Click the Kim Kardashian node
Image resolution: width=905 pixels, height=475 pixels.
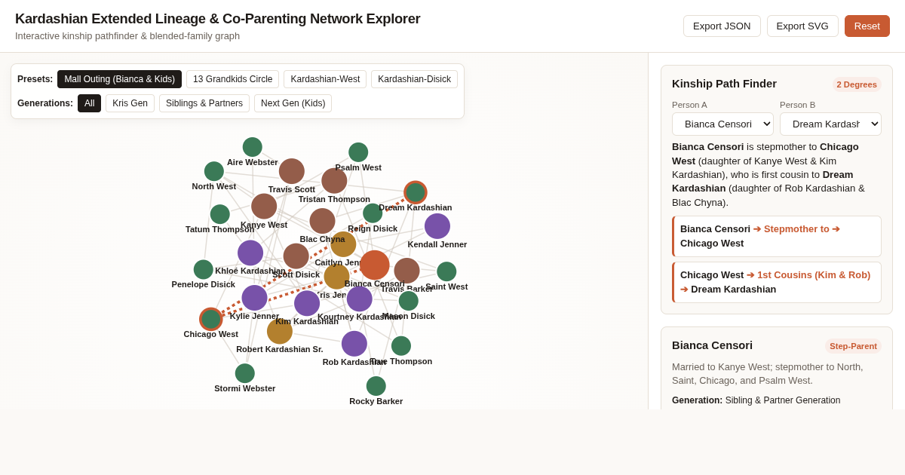(307, 303)
